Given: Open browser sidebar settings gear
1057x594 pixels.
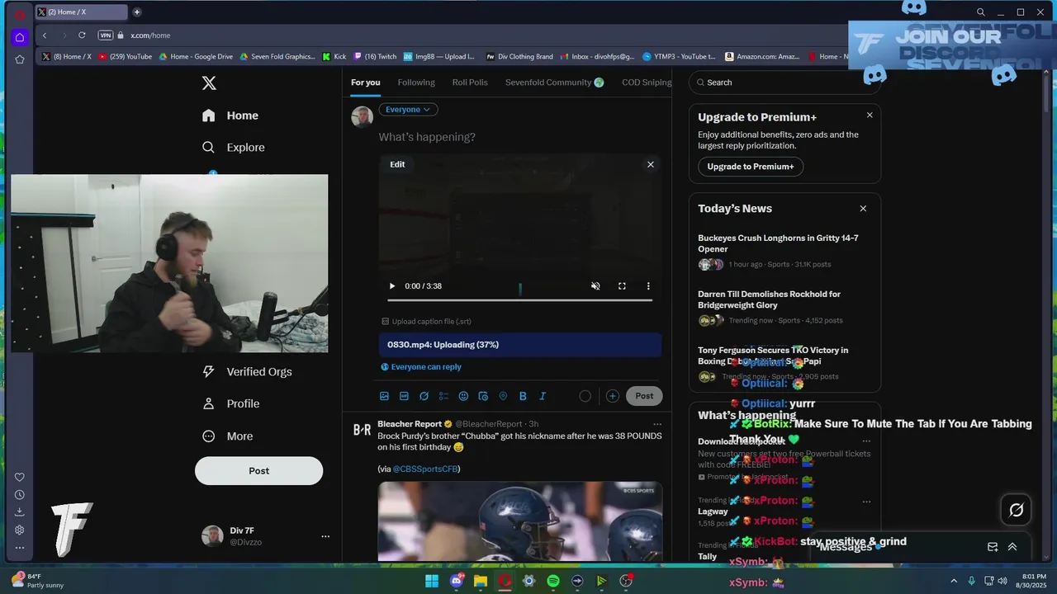Looking at the screenshot, I should click(20, 530).
